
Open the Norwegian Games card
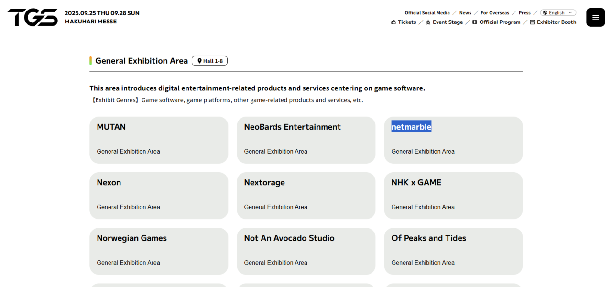159,251
